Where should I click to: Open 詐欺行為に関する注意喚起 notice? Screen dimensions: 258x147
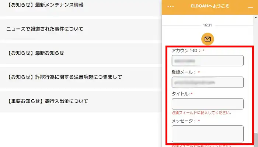click(x=81, y=77)
